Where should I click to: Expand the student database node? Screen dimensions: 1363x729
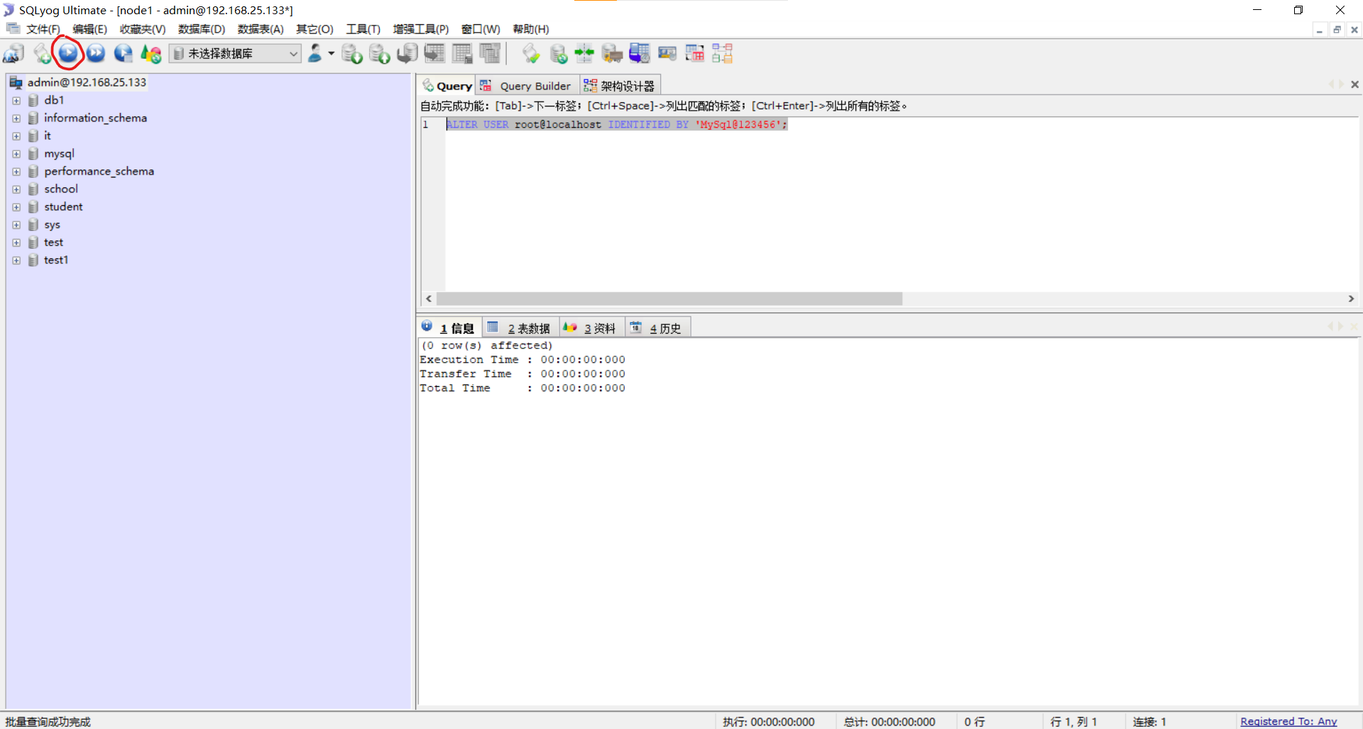coord(16,207)
